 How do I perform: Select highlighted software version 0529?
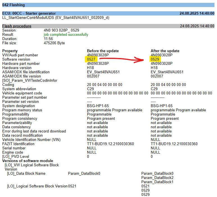(x=155, y=59)
